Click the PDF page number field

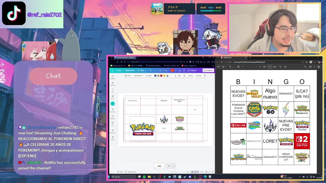270,67
